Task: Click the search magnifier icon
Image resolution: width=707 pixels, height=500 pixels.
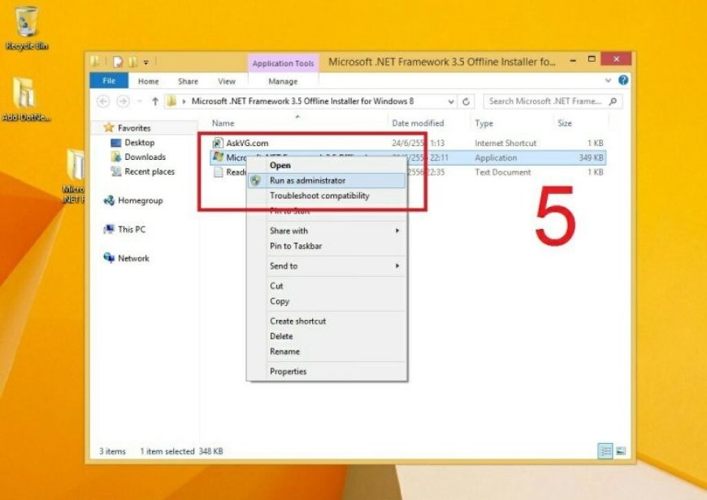Action: coord(613,101)
